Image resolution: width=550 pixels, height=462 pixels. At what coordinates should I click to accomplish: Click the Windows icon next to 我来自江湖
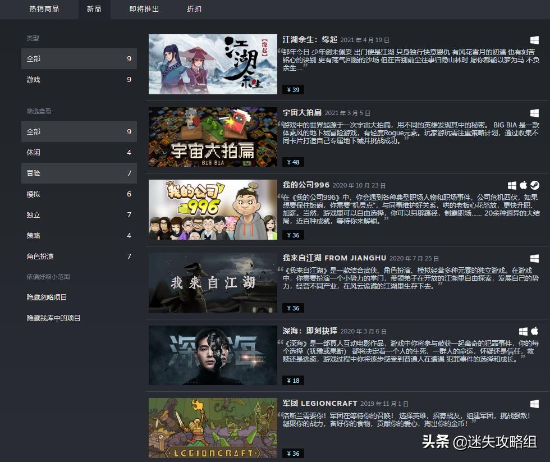coord(534,257)
